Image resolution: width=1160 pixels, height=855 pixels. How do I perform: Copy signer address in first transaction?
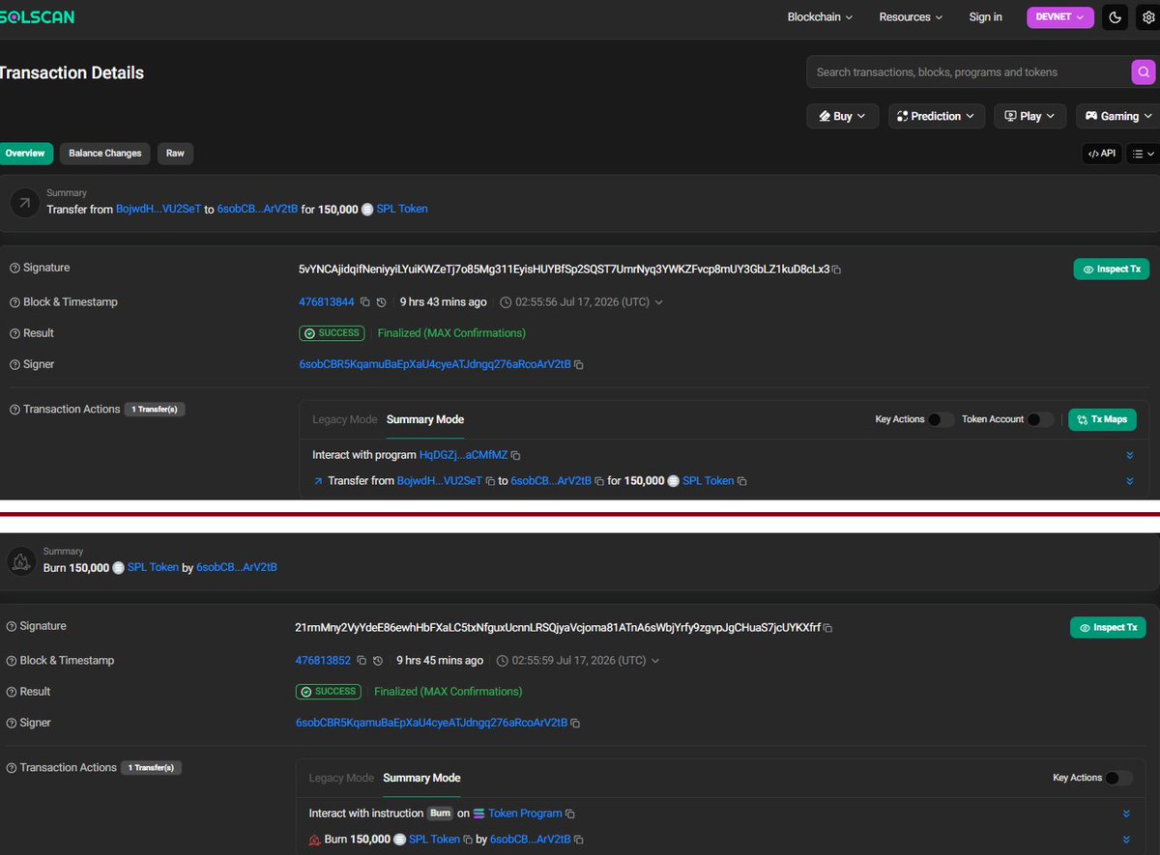click(x=578, y=365)
